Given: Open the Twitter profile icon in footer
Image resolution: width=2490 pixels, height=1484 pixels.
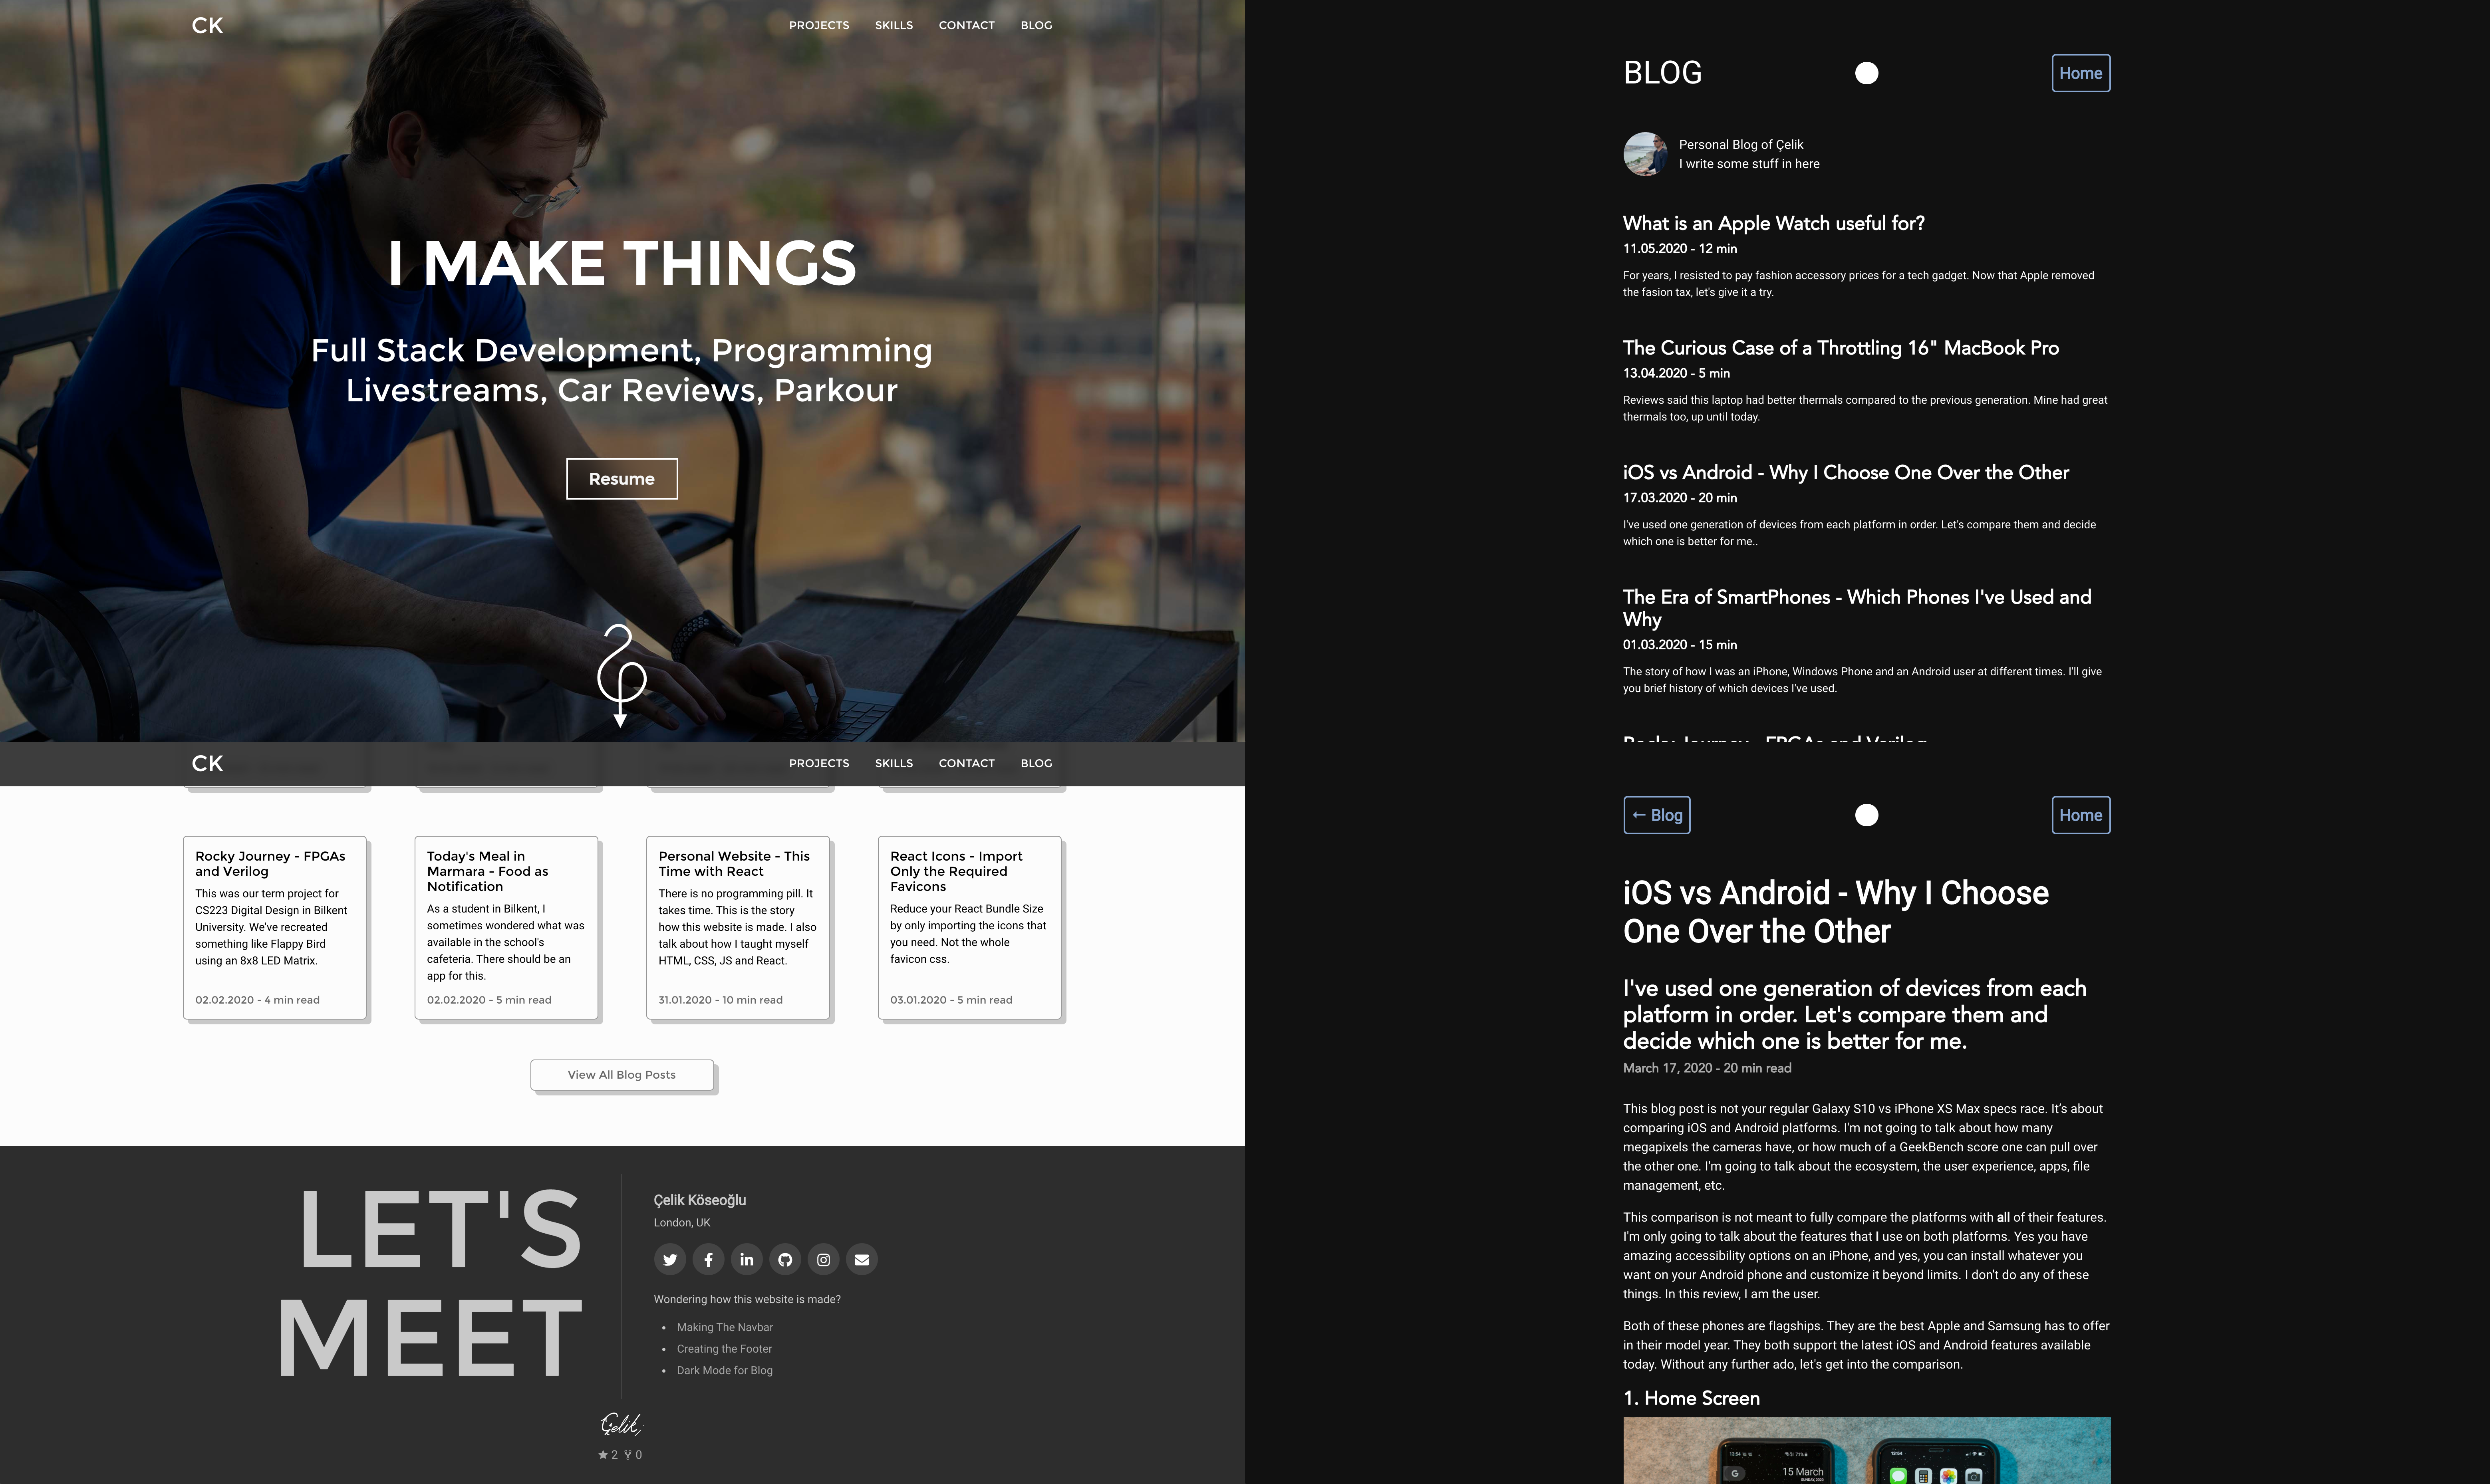Looking at the screenshot, I should tap(670, 1259).
